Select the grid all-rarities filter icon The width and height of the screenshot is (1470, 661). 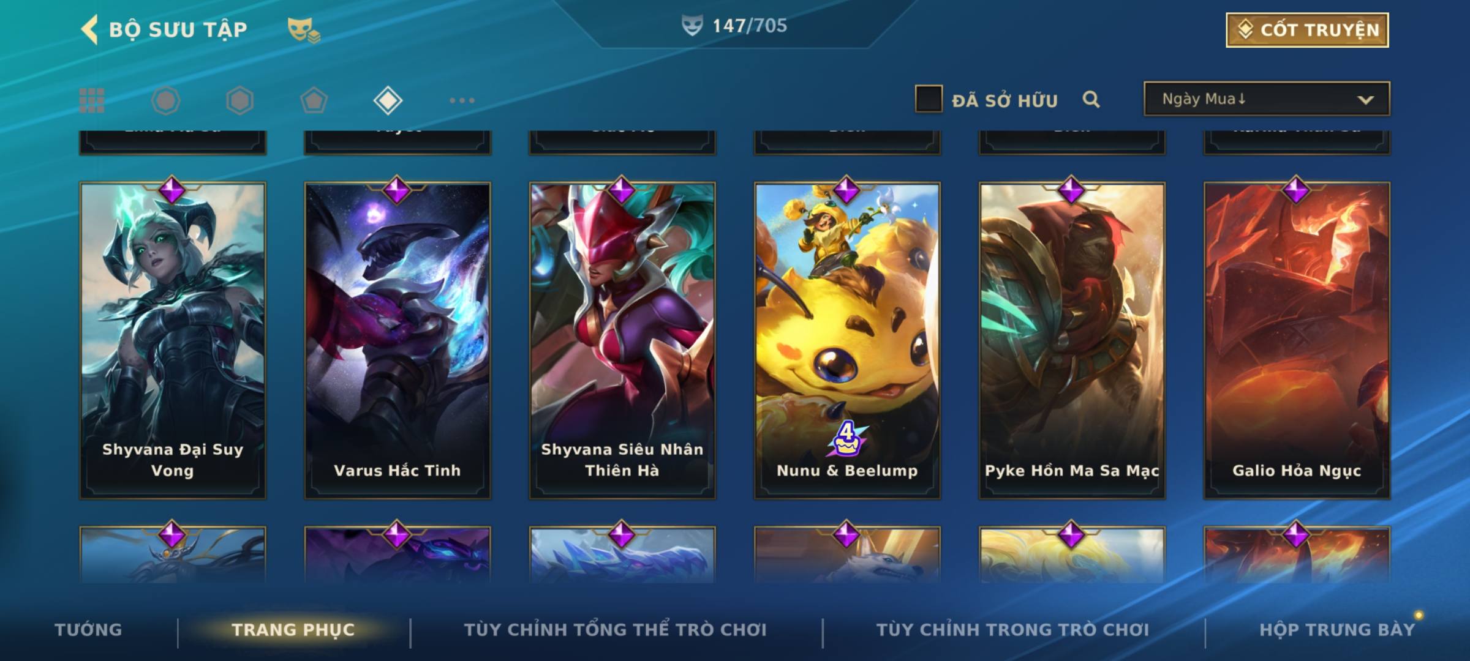coord(92,100)
